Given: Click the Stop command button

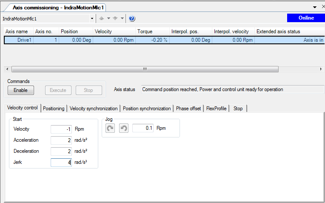Looking at the screenshot, I should click(88, 90).
